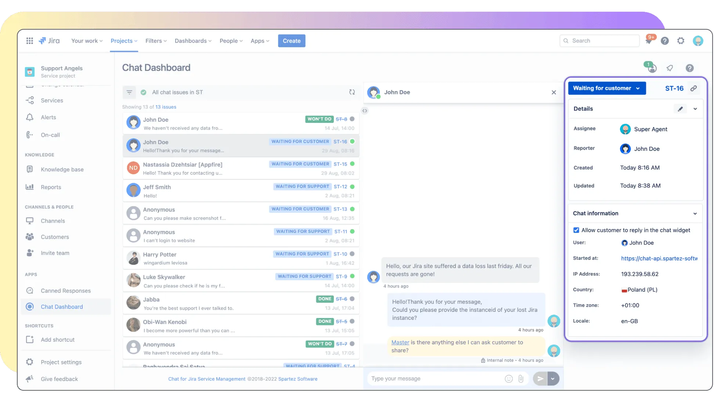The width and height of the screenshot is (714, 402).
Task: Copy issue link icon next to ST-16
Action: [x=693, y=88]
